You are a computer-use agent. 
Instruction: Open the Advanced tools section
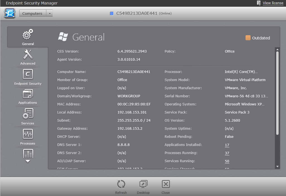click(x=28, y=55)
